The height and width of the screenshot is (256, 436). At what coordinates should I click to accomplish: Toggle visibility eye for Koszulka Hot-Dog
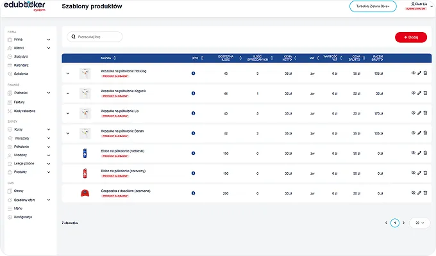point(412,74)
